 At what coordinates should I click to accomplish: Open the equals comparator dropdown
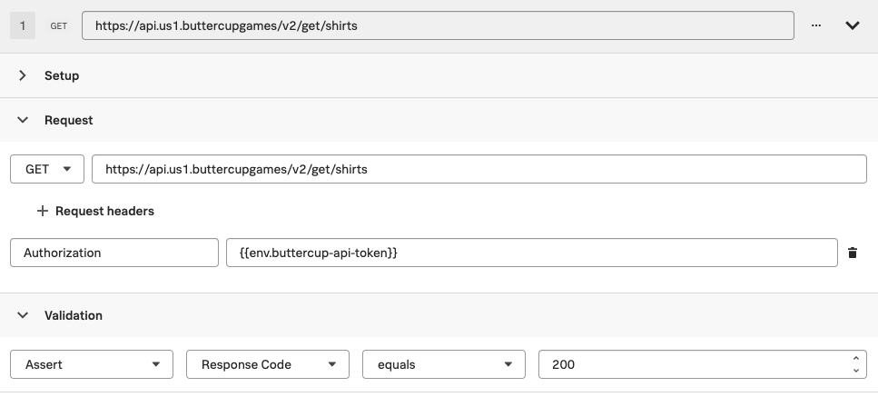click(443, 364)
